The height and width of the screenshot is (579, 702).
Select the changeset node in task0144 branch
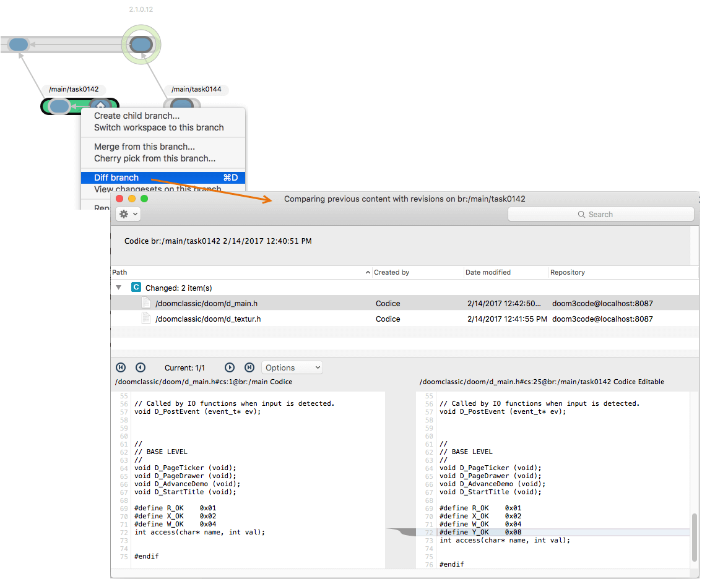click(x=182, y=104)
